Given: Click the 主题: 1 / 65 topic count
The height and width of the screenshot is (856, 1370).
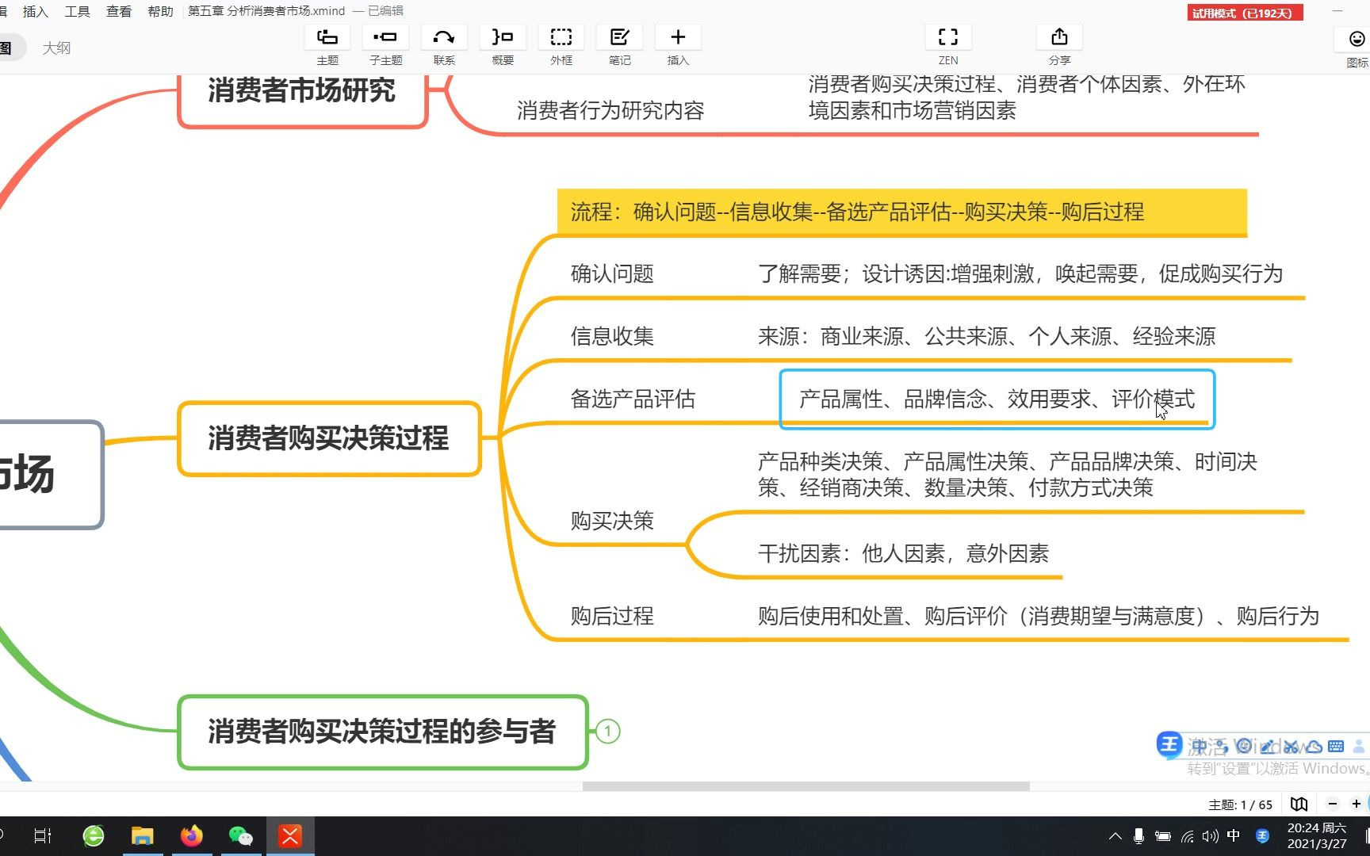Looking at the screenshot, I should tap(1240, 804).
